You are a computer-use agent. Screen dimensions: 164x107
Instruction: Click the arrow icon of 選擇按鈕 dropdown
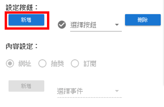pos(117,25)
